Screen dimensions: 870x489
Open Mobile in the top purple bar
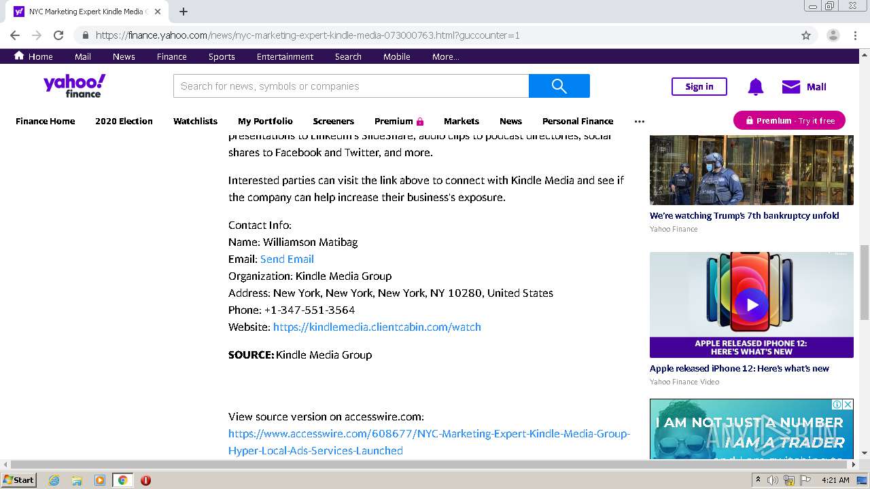click(x=396, y=56)
